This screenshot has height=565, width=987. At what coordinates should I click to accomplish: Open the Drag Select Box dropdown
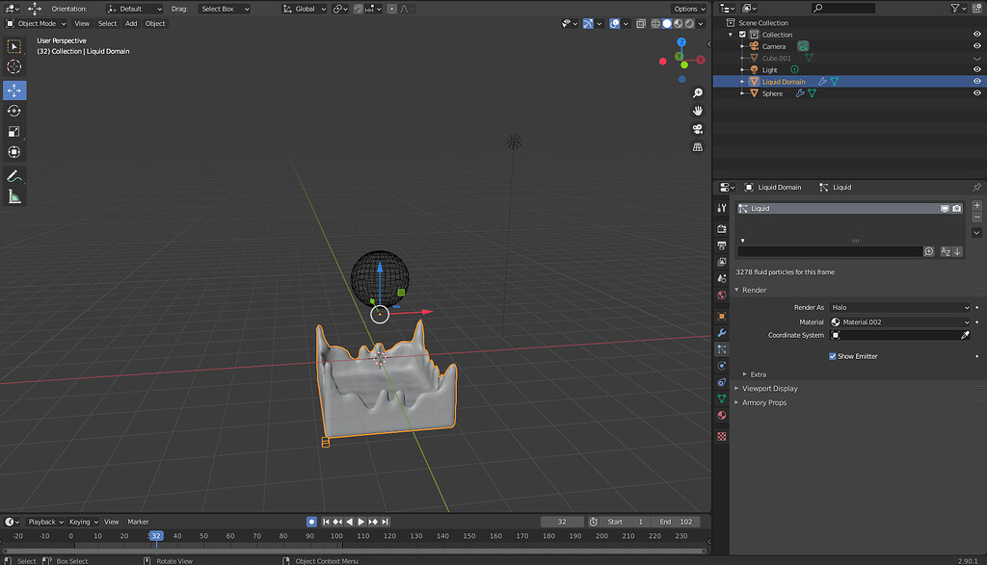[x=225, y=9]
